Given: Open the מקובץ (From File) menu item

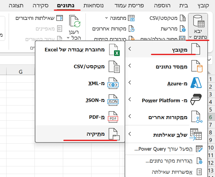Looking at the screenshot, I should pyautogui.click(x=166, y=49).
